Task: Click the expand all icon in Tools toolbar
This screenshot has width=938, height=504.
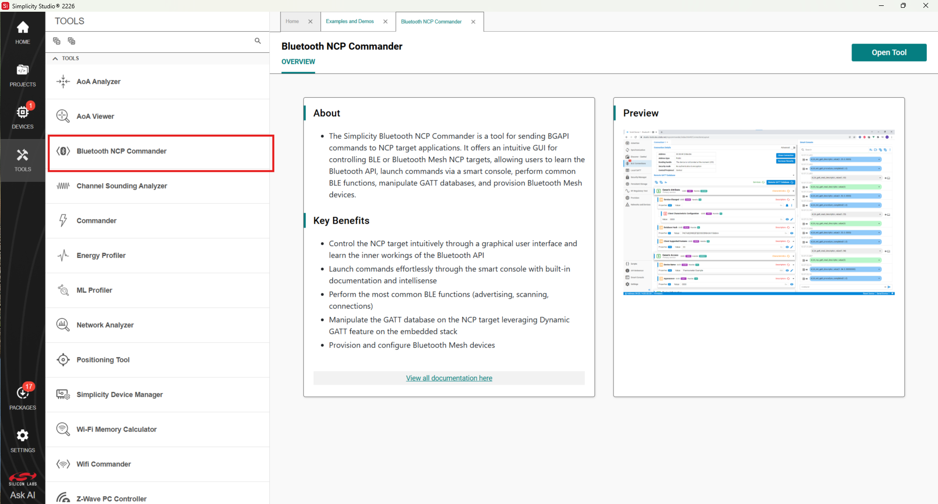Action: click(x=71, y=41)
